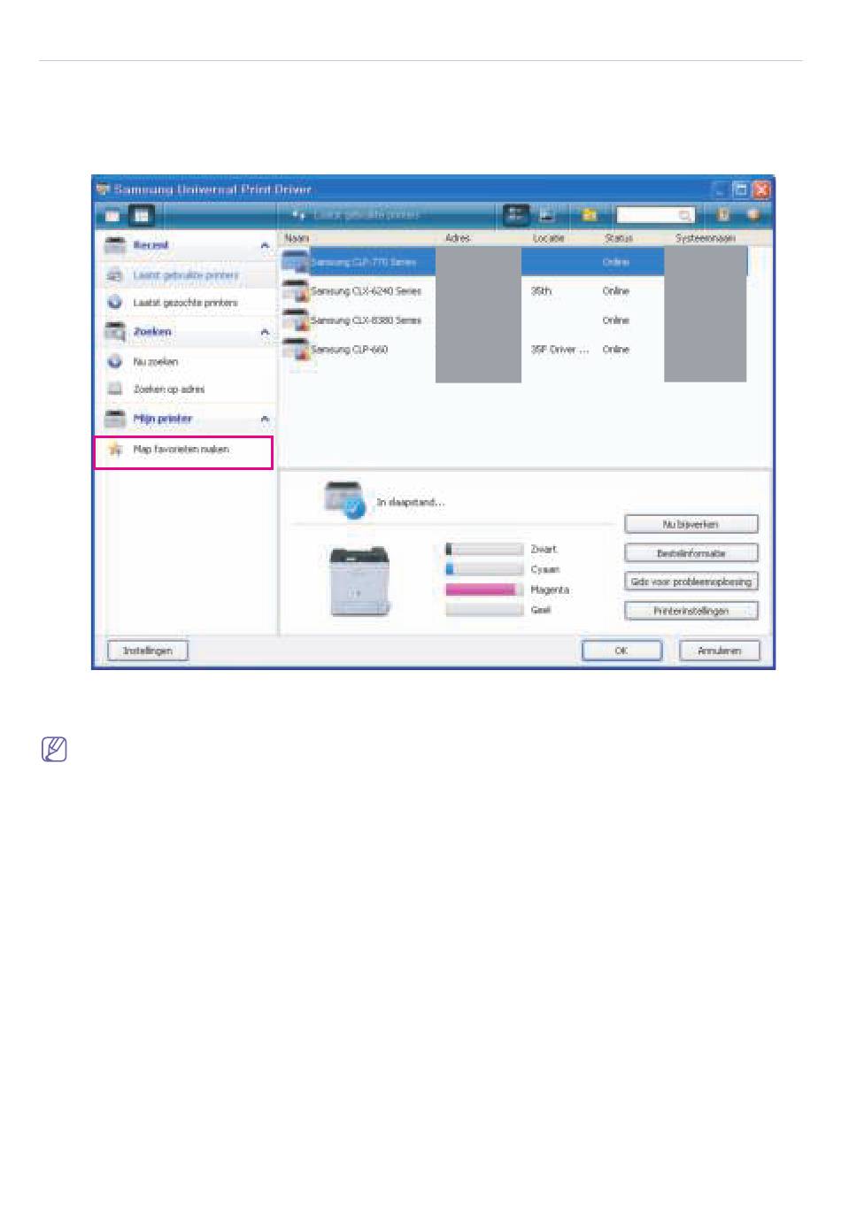Open Instellingen at the bottom left

(x=148, y=651)
